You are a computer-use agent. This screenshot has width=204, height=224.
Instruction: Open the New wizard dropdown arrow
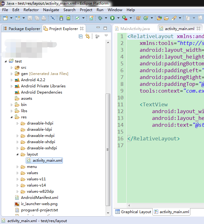click(11, 18)
